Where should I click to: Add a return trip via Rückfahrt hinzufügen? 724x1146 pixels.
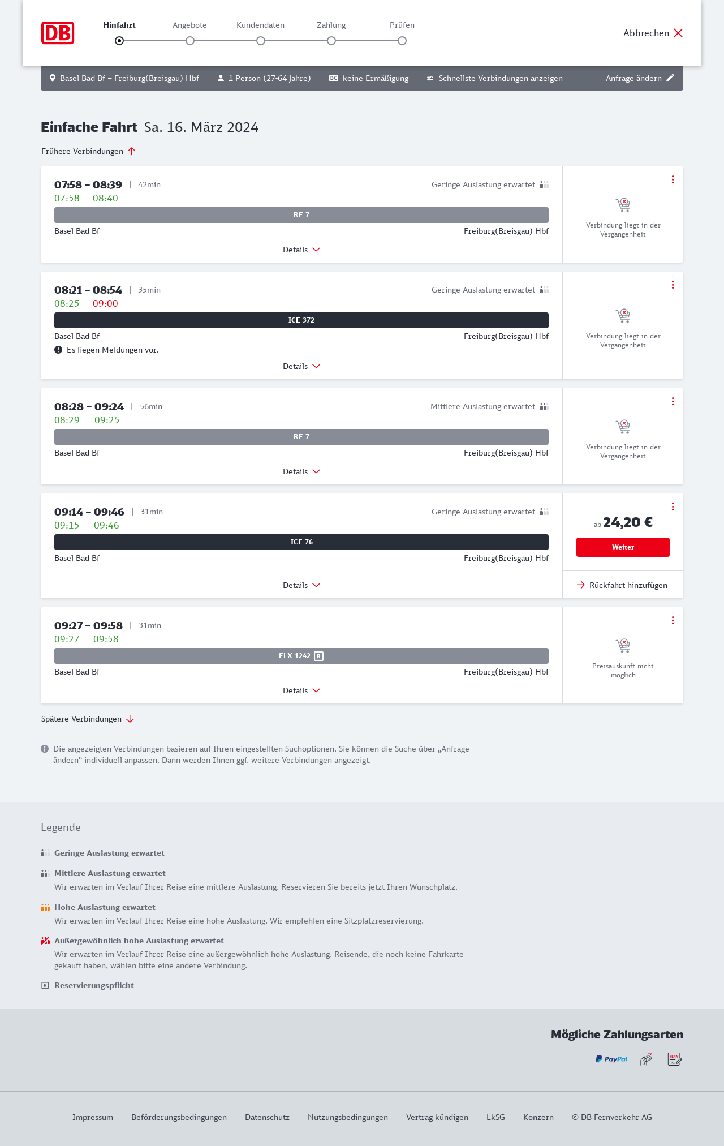tap(622, 585)
